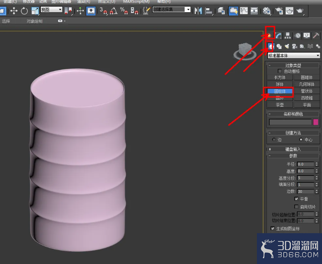Collapse the 对象类型 rollout

tap(293, 65)
